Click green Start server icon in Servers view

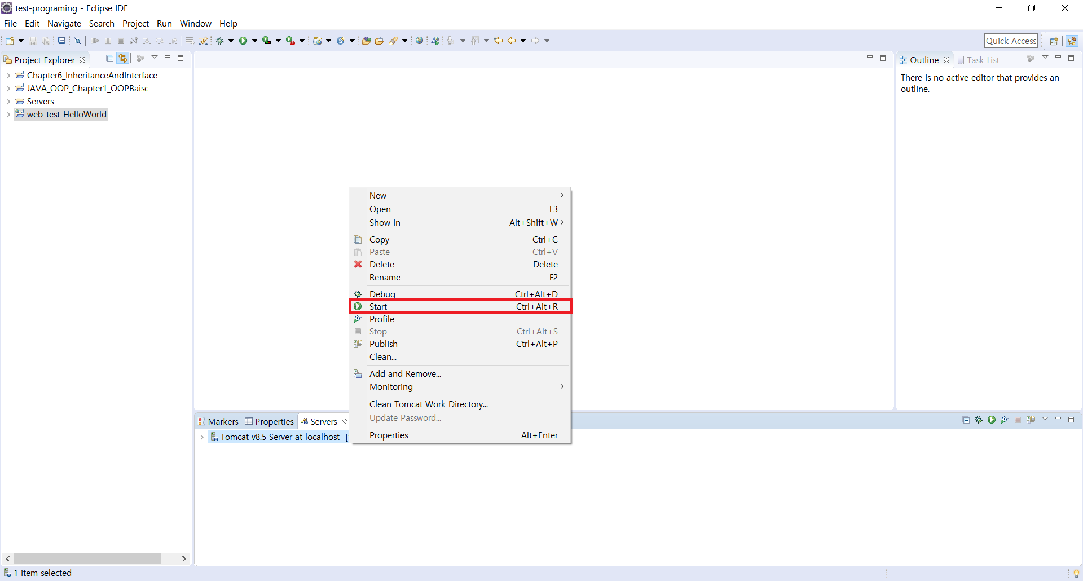(992, 420)
